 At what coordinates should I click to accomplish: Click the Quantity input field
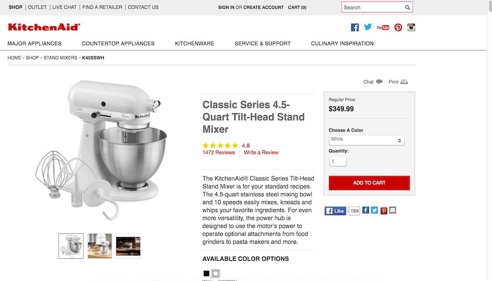[338, 162]
